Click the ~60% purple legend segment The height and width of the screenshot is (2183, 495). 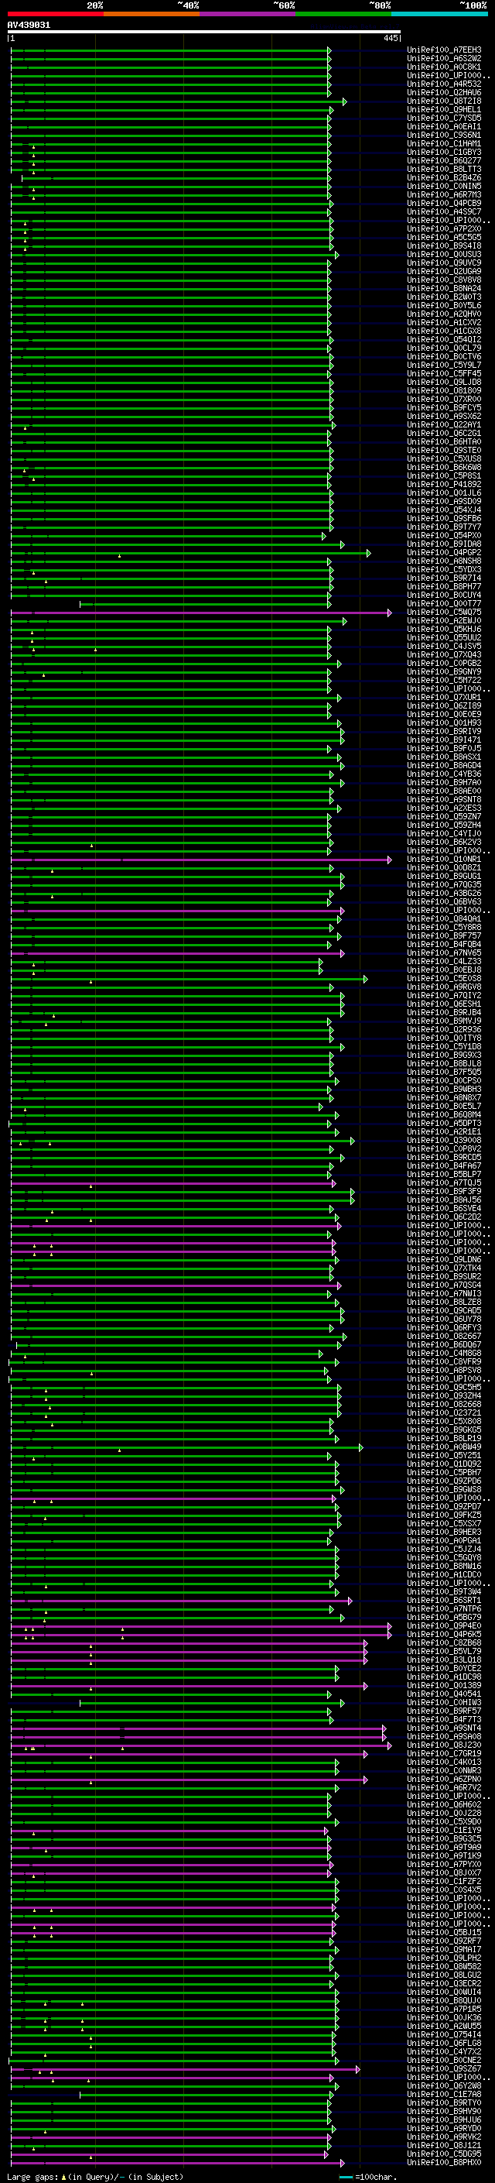(248, 14)
